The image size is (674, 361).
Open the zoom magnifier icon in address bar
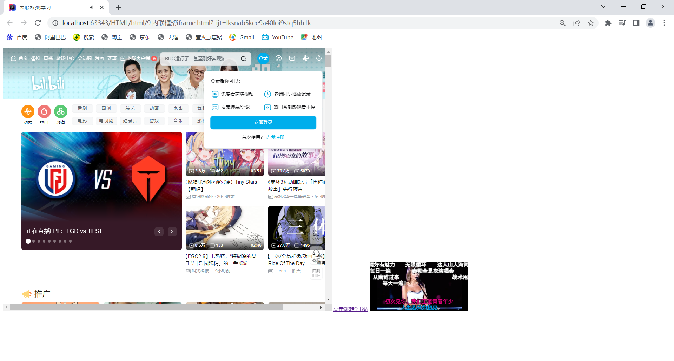[x=562, y=23]
